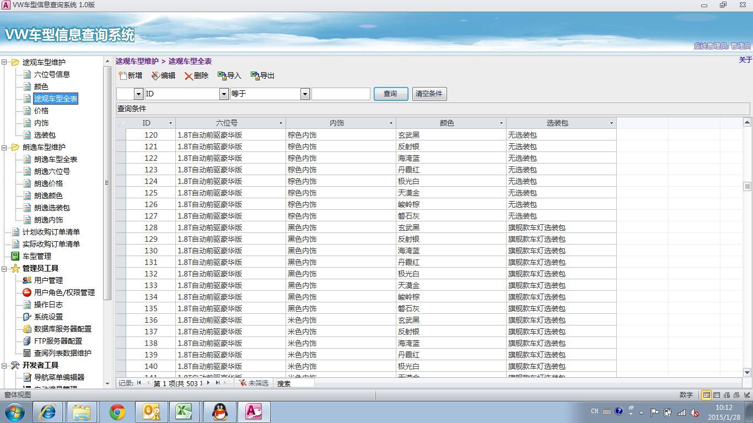
Task: Click the table scrollbar up arrow
Action: pos(747,122)
